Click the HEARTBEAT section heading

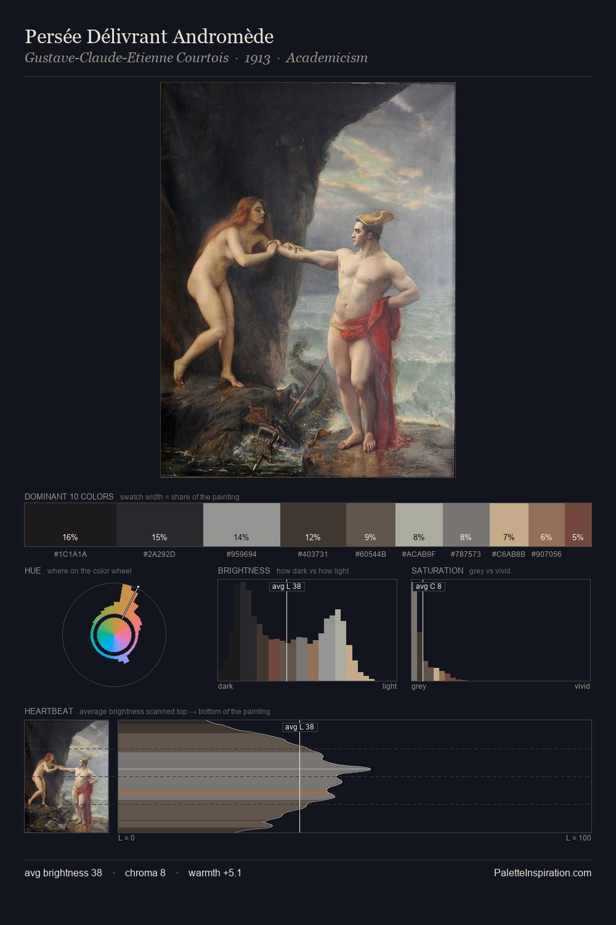(49, 711)
